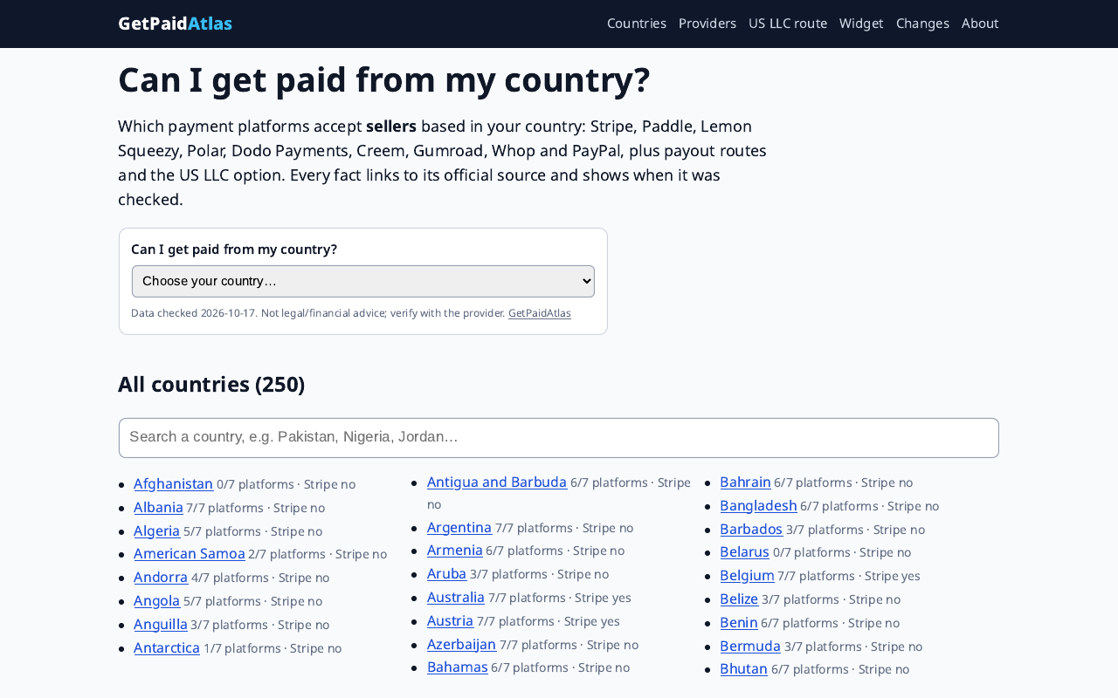Select Belgium link
Screen dimensions: 1118x698
click(x=747, y=575)
